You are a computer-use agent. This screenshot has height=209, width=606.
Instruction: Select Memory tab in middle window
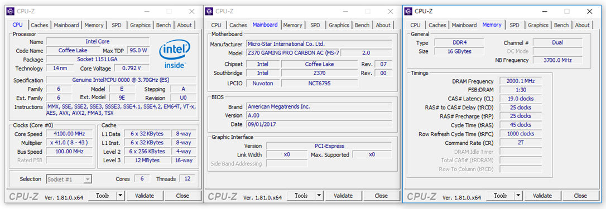(x=292, y=25)
